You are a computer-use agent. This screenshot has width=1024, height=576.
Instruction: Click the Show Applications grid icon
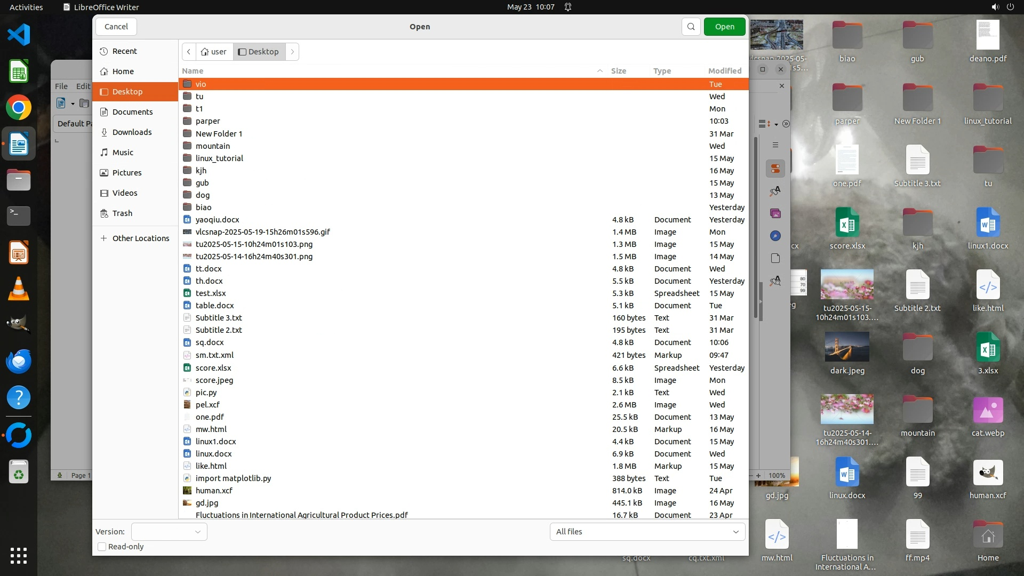pos(19,556)
